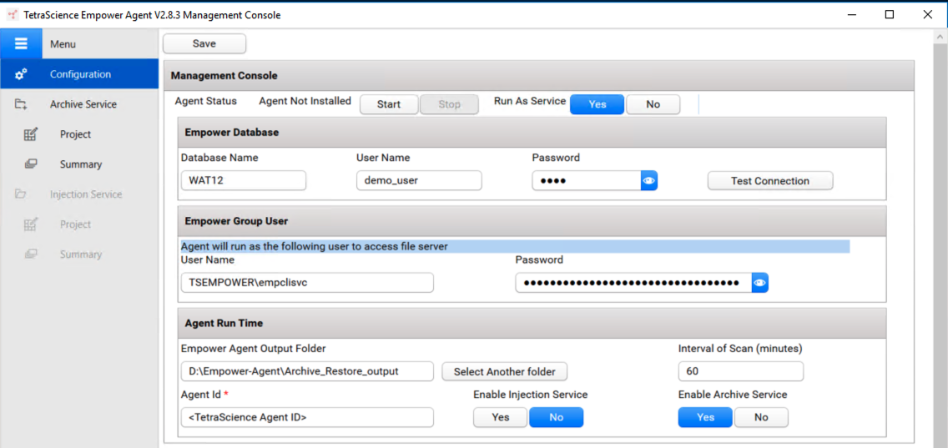Image resolution: width=948 pixels, height=448 pixels.
Task: Open the Archive Service section
Action: pos(79,104)
